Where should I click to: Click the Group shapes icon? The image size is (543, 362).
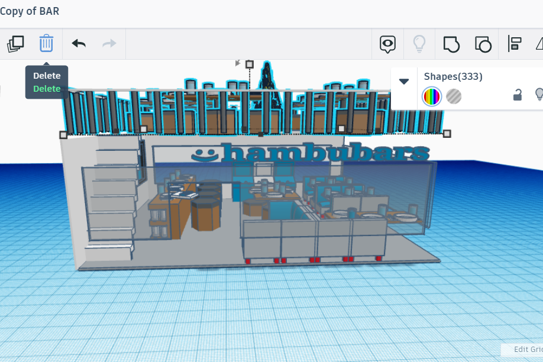pyautogui.click(x=451, y=44)
